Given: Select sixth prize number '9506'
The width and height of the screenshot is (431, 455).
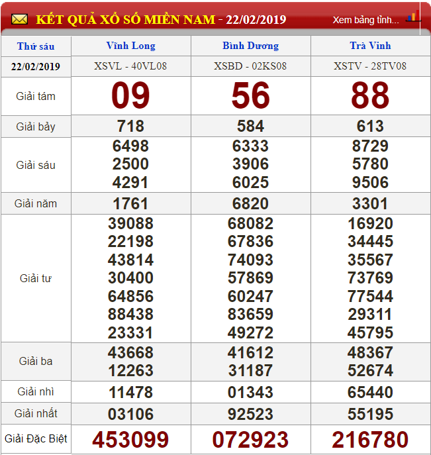Looking at the screenshot, I should (x=370, y=183).
